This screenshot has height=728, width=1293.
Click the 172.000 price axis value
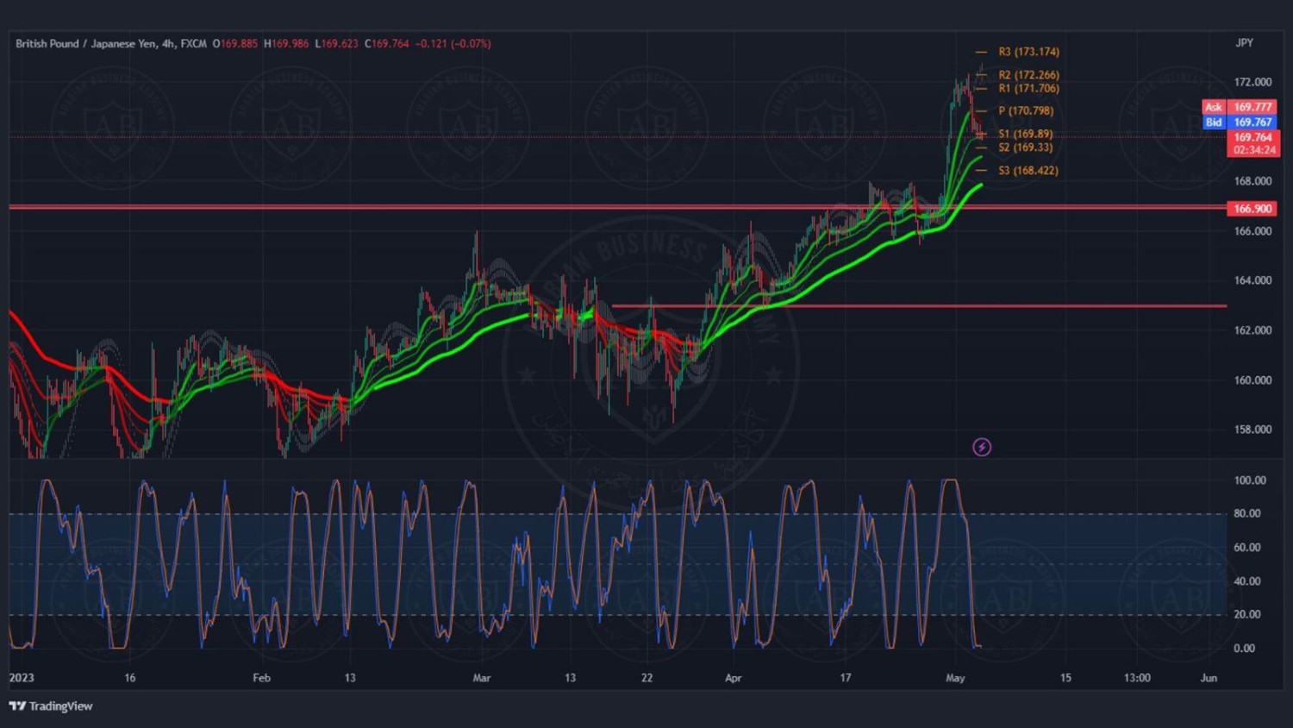(x=1252, y=82)
